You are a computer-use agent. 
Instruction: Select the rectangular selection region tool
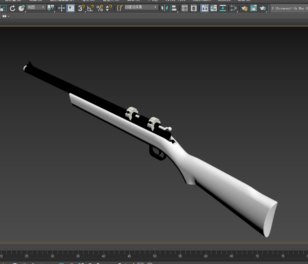point(3,8)
